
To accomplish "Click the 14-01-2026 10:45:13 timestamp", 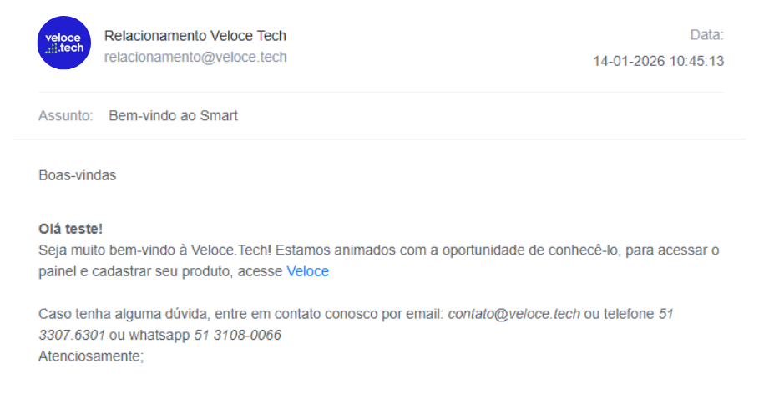I will pos(658,61).
